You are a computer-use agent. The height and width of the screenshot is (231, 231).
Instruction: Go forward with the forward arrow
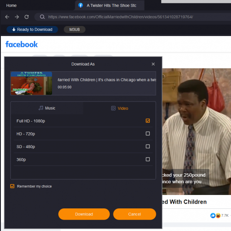pyautogui.click(x=17, y=17)
